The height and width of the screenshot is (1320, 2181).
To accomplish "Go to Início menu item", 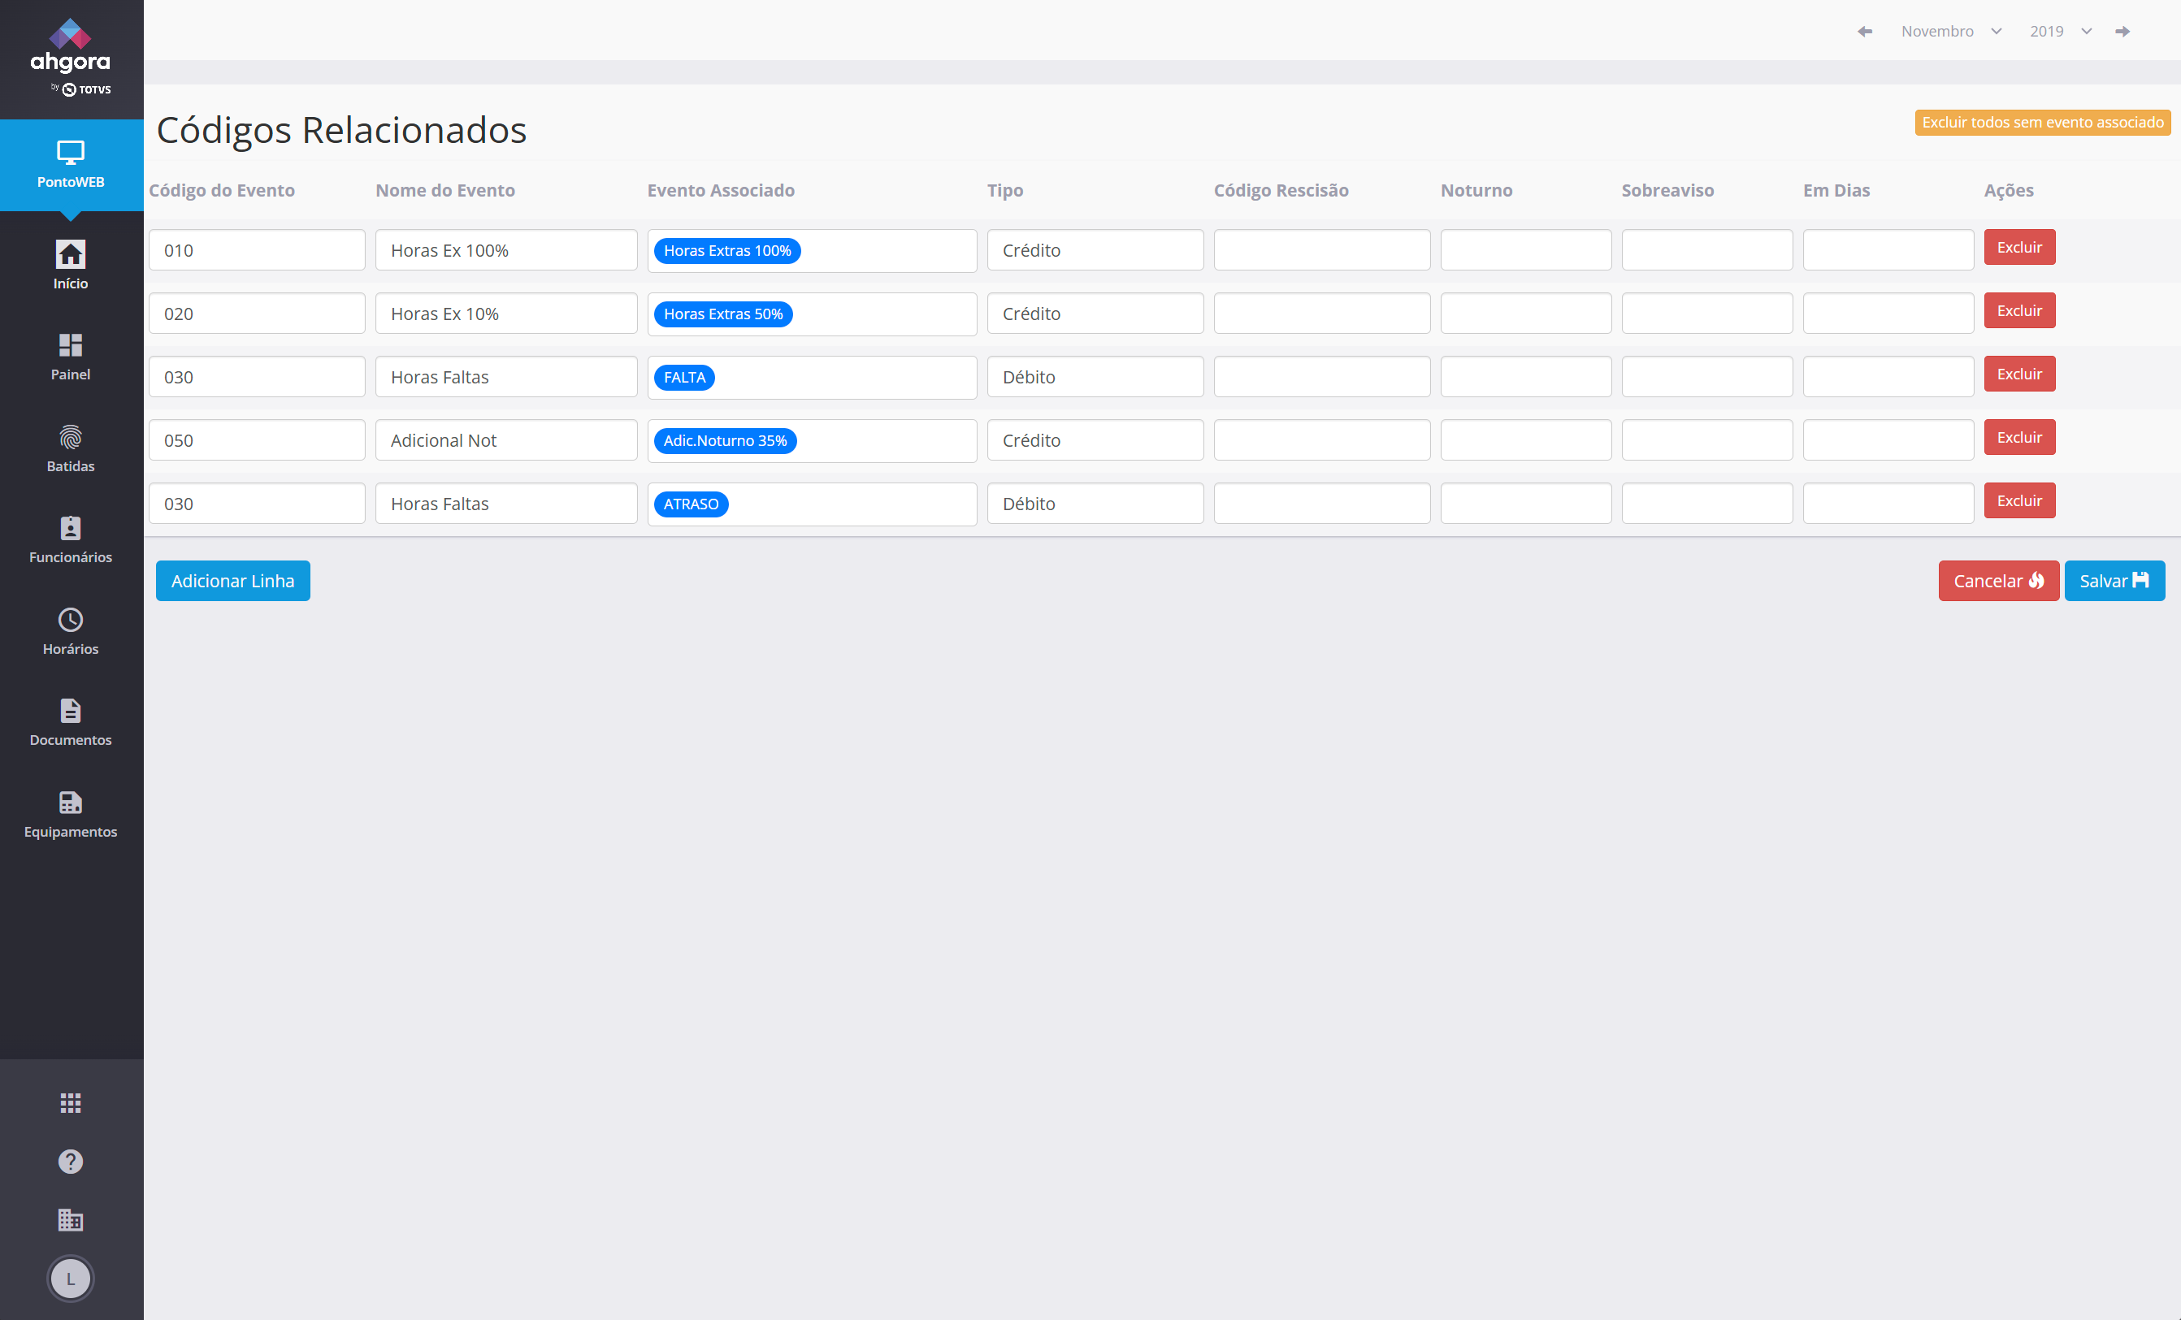I will [x=70, y=265].
